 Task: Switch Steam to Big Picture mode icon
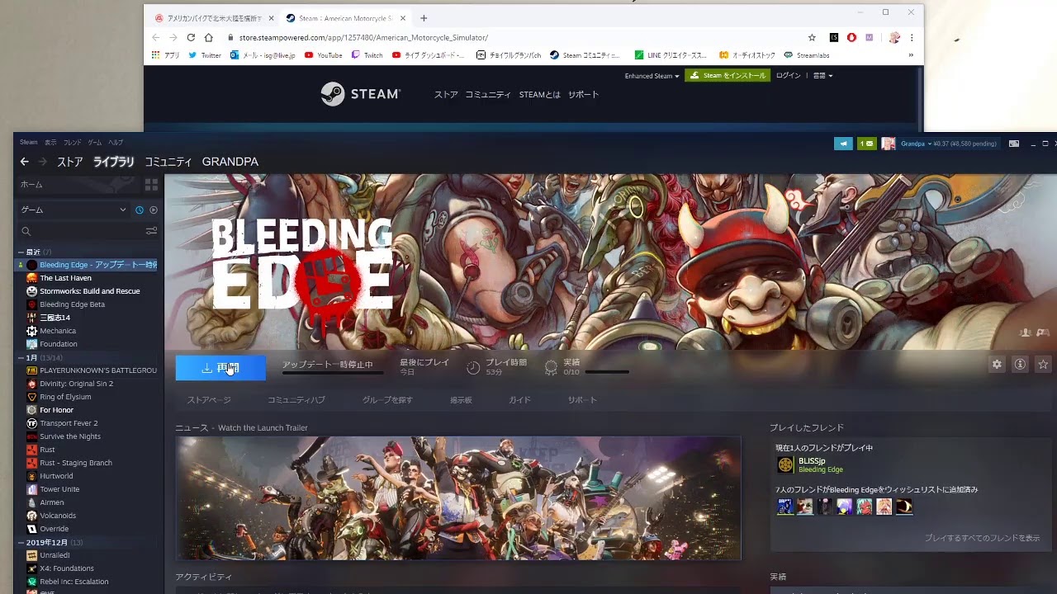pyautogui.click(x=1014, y=144)
